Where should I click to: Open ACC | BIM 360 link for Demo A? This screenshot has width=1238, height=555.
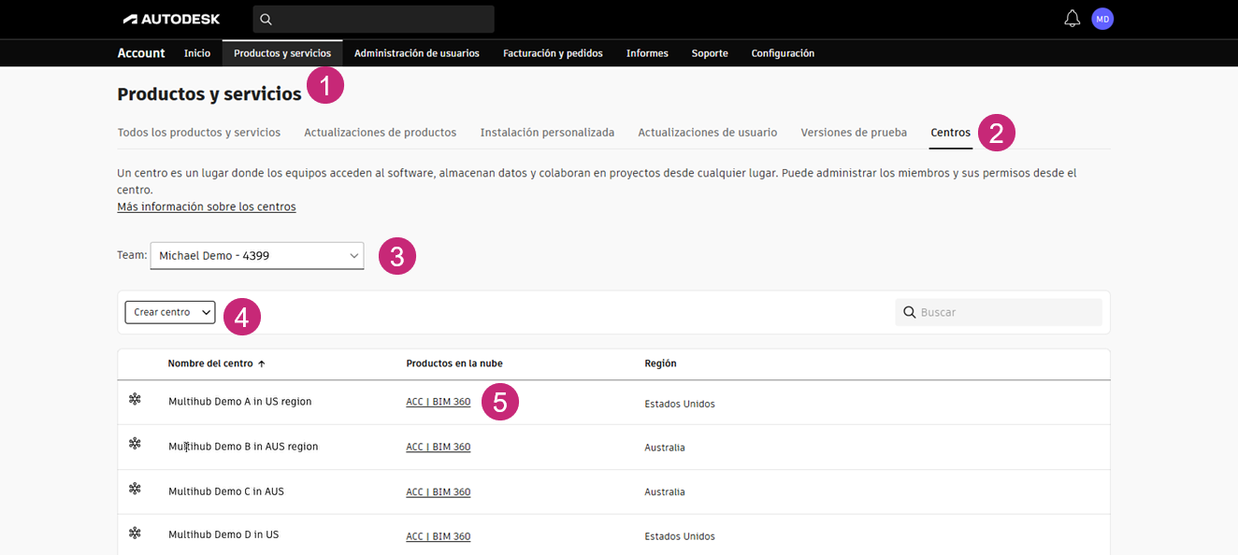coord(439,402)
